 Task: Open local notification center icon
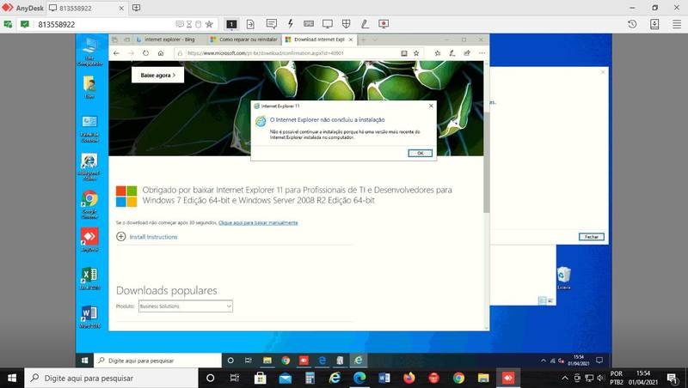click(x=672, y=378)
